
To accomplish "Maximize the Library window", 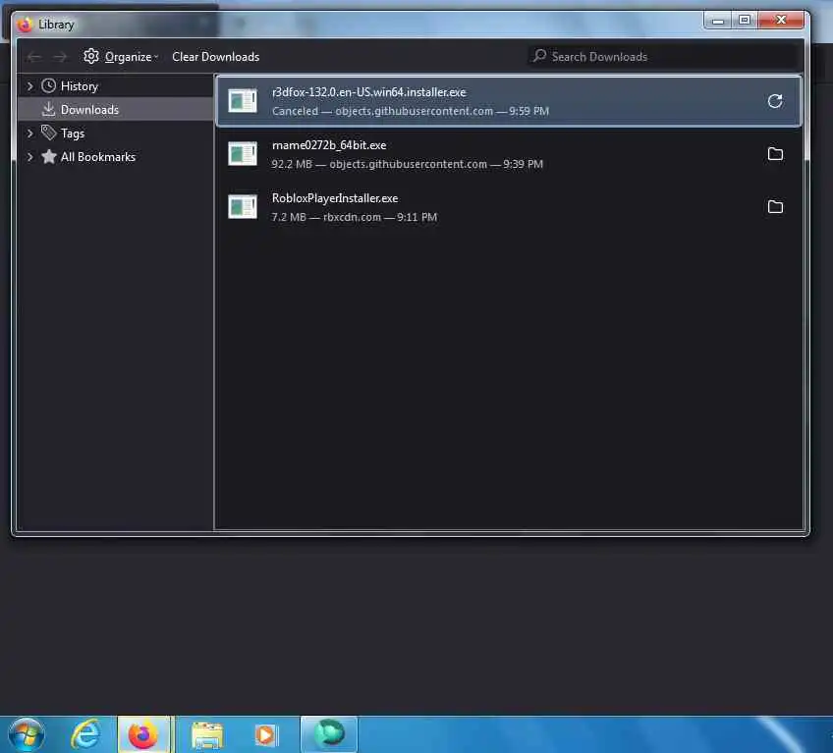I will (x=745, y=21).
